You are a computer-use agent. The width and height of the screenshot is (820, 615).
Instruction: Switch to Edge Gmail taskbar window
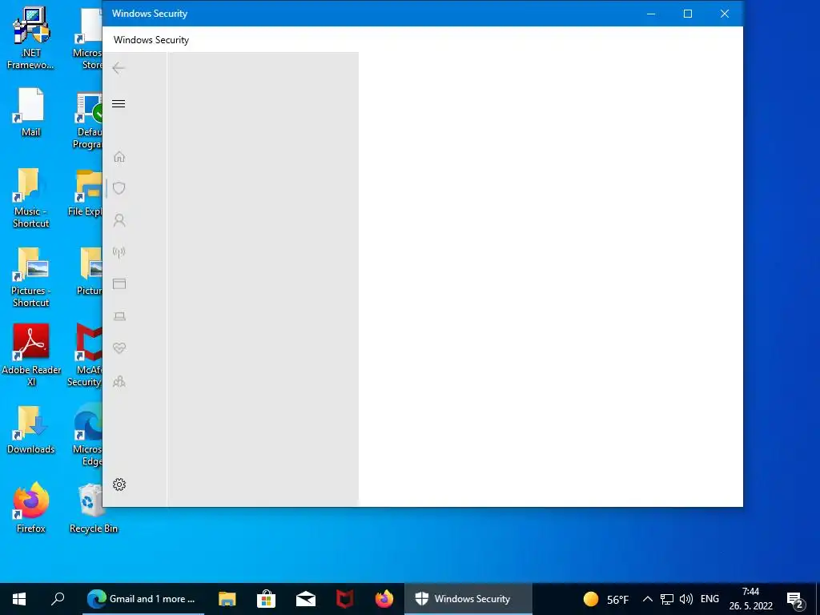143,599
